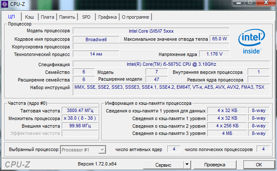Click the empty Ревизия ядра процессора field
Image resolution: width=277 pixels, height=171 pixels.
click(x=259, y=79)
